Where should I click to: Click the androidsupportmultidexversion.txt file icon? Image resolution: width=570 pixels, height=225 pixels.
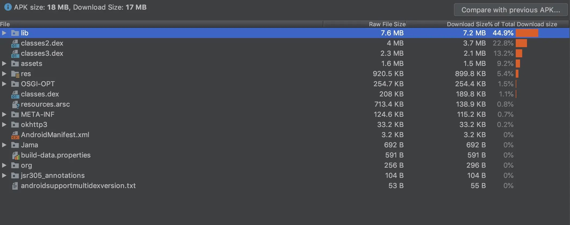(15, 186)
